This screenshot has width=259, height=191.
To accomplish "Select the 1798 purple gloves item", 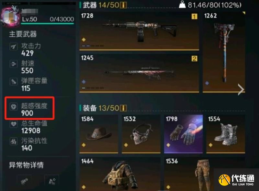I will [183, 134].
